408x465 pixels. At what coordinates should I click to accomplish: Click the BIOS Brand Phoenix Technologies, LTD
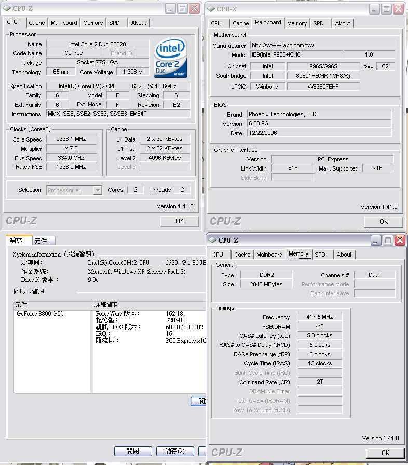(319, 114)
